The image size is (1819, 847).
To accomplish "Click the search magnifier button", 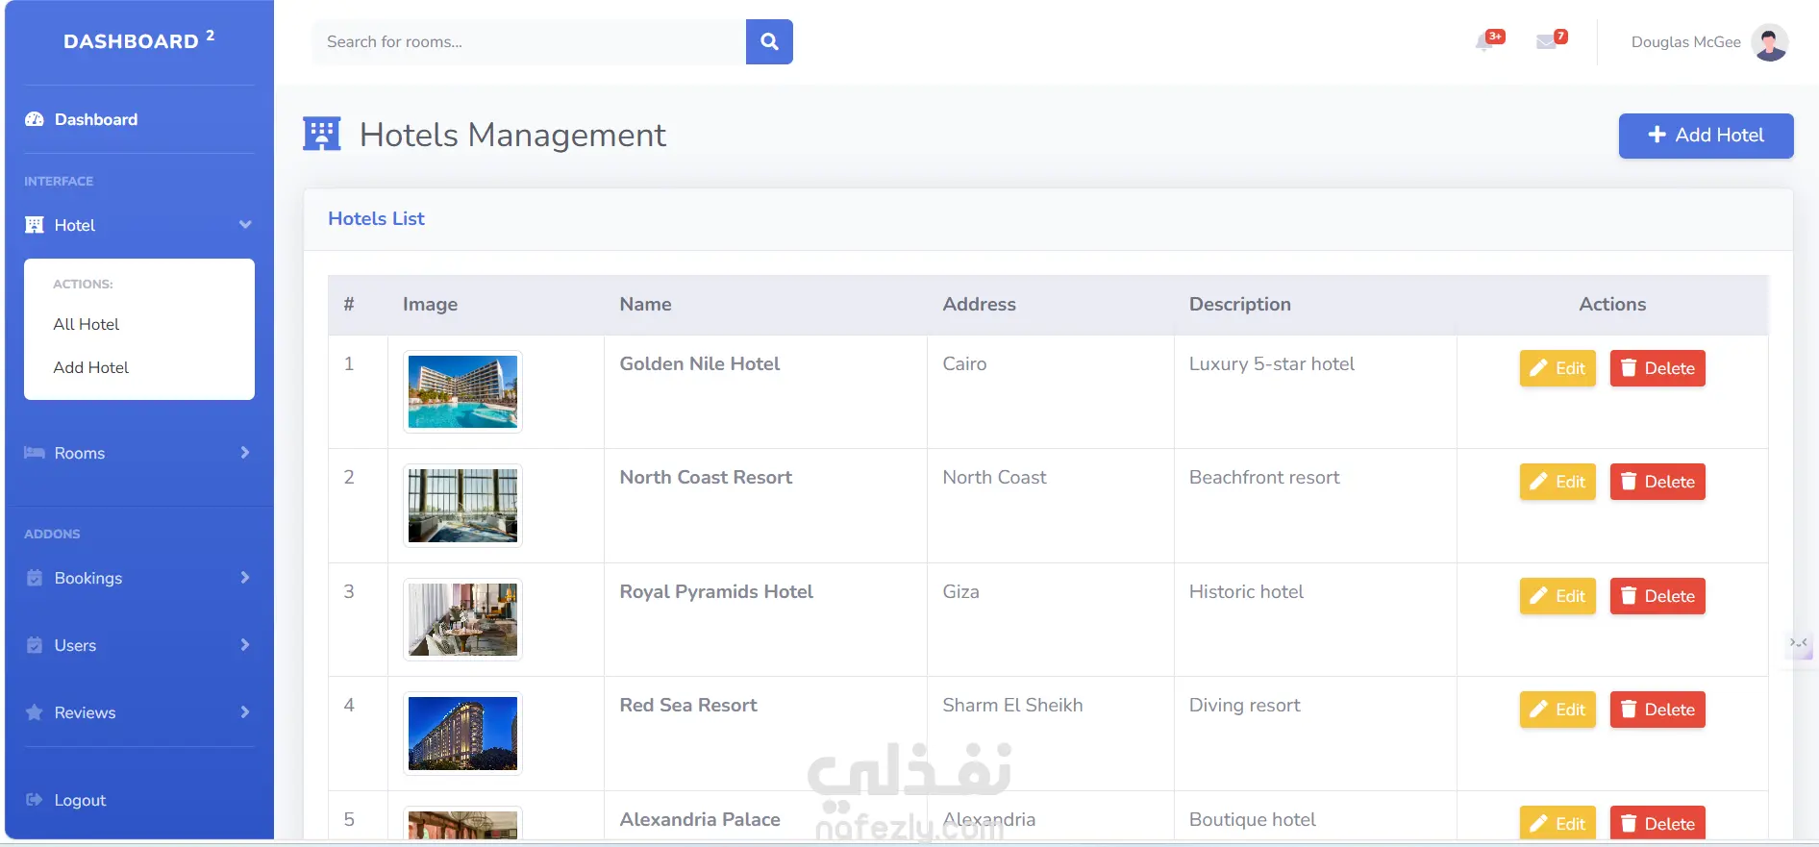I will (x=769, y=41).
